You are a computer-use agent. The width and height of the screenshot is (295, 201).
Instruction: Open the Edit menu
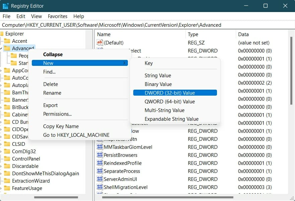tap(21, 16)
